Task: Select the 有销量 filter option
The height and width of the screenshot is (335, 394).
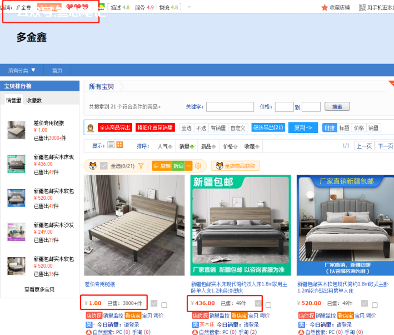Action: coord(218,128)
